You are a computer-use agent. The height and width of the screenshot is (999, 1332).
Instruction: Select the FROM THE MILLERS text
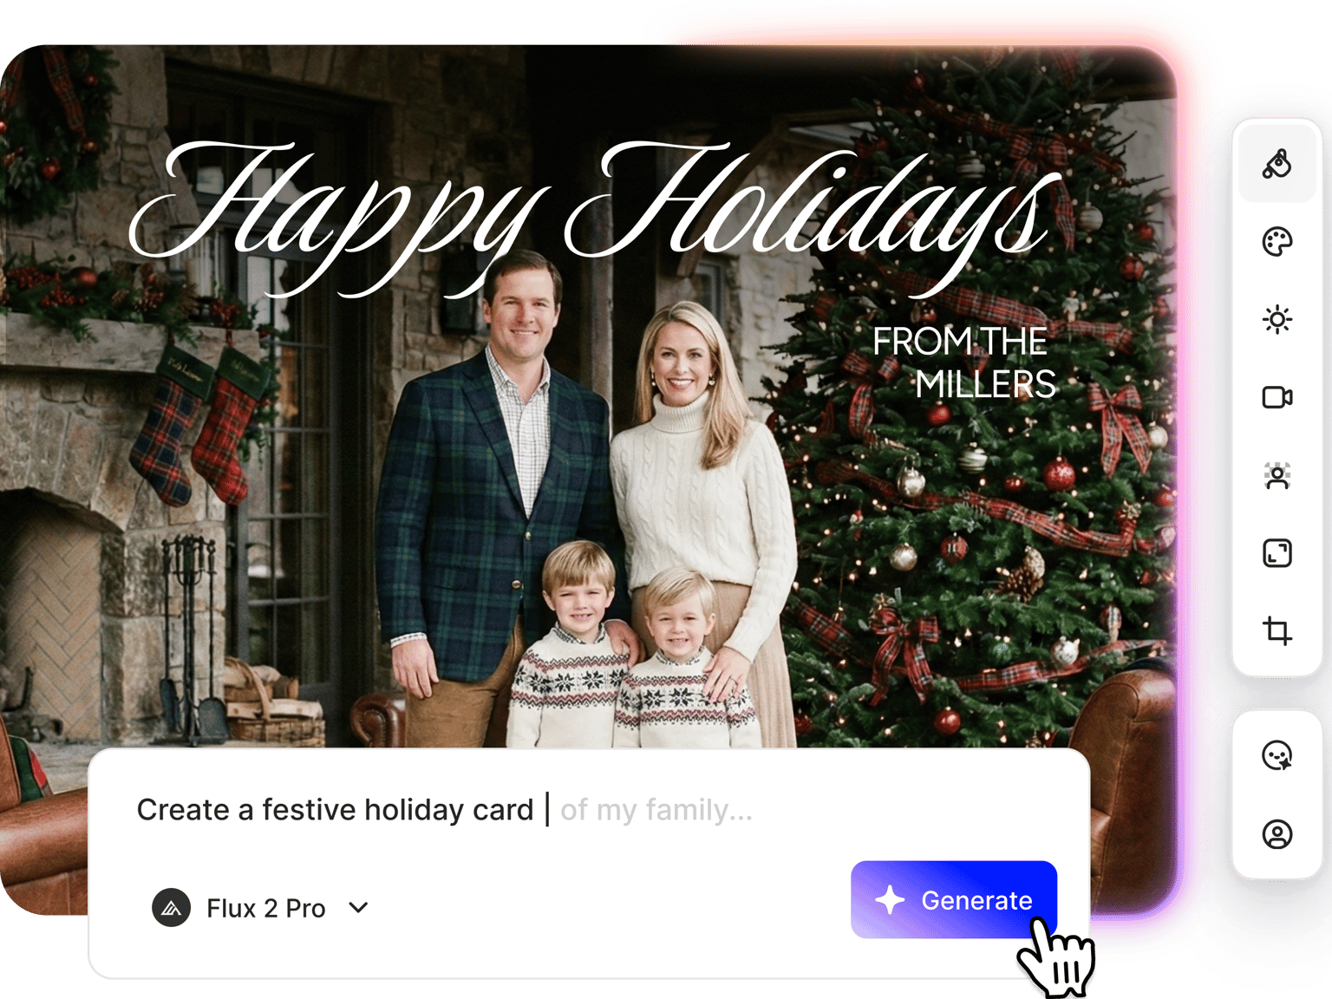(963, 362)
